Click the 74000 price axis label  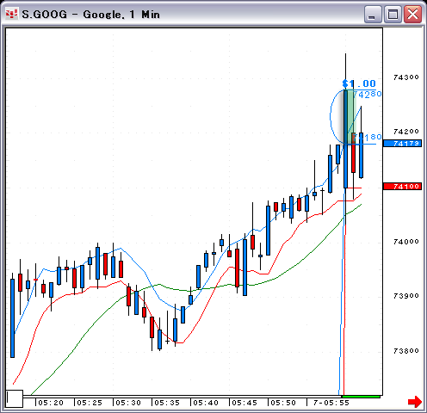[405, 242]
